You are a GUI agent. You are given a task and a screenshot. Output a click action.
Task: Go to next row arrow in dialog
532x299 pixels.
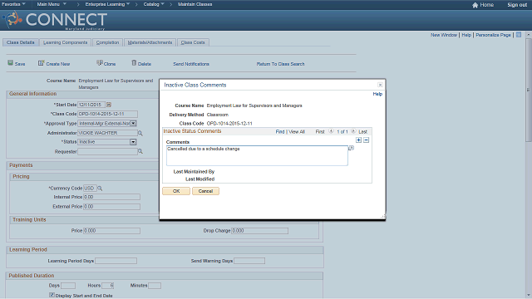(353, 131)
